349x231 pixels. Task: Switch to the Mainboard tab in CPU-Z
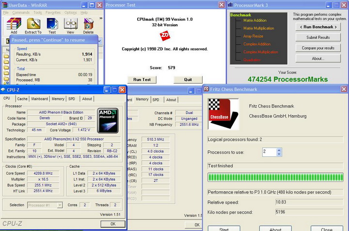click(39, 99)
